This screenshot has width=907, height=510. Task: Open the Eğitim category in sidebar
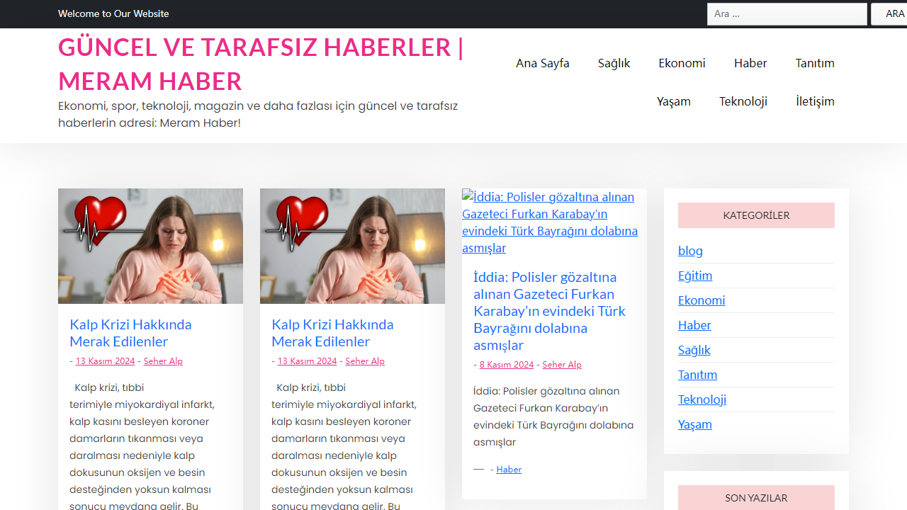pos(695,276)
